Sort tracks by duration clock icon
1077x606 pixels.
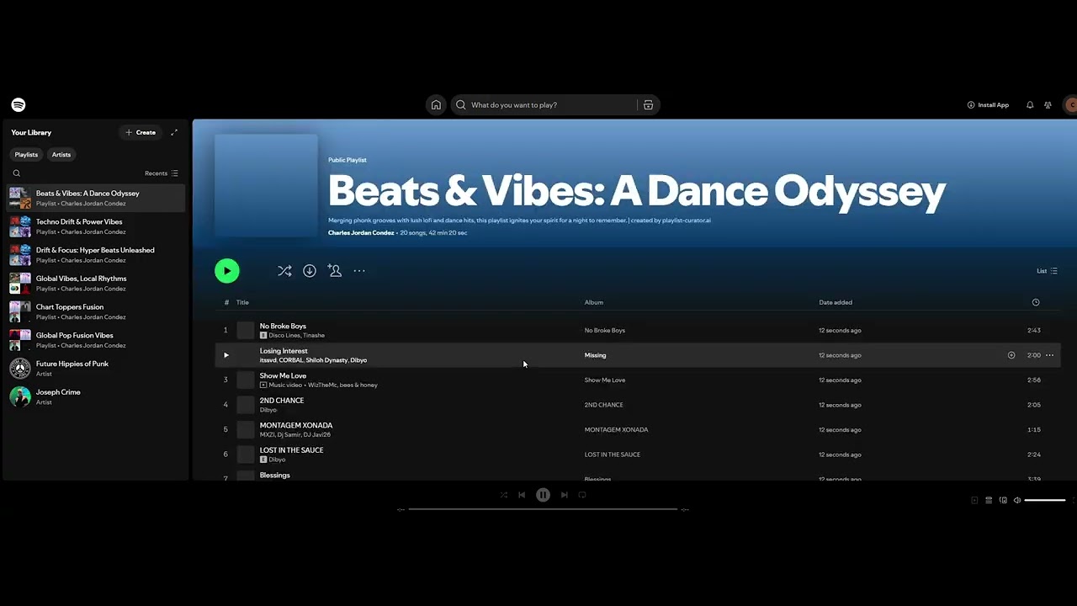[1036, 302]
